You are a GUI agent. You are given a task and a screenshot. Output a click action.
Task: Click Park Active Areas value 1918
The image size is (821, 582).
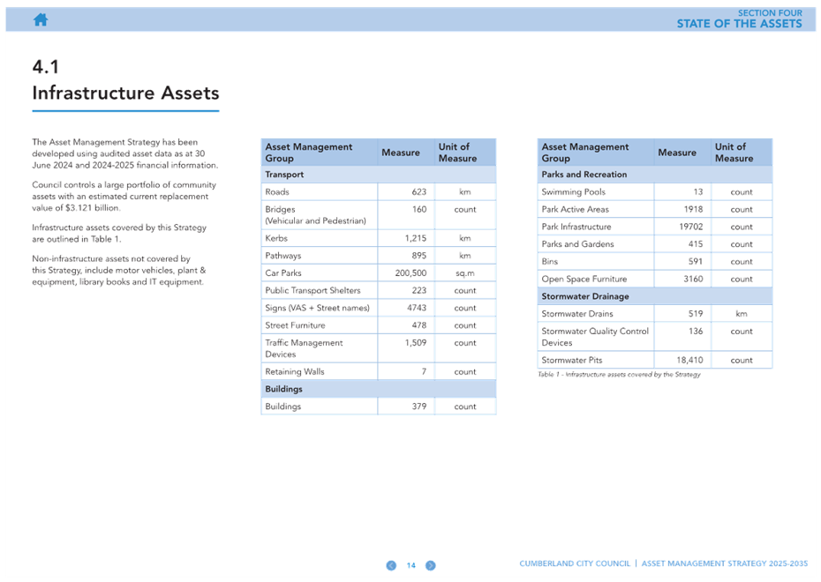coord(693,209)
